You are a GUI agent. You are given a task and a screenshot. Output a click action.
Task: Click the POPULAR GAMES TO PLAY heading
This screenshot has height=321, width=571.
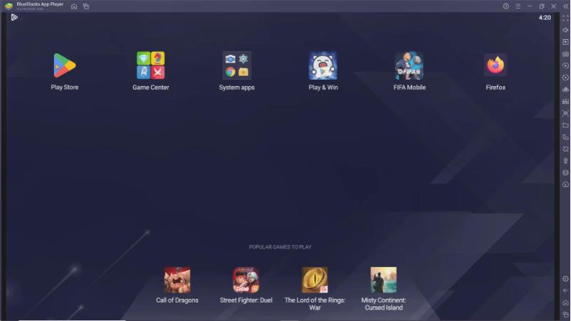click(x=280, y=247)
